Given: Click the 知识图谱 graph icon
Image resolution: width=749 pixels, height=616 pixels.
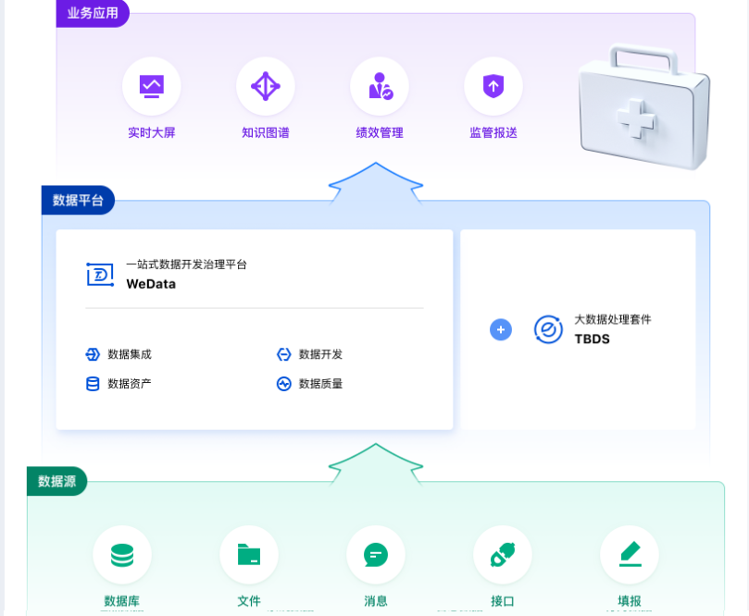Looking at the screenshot, I should tap(266, 86).
